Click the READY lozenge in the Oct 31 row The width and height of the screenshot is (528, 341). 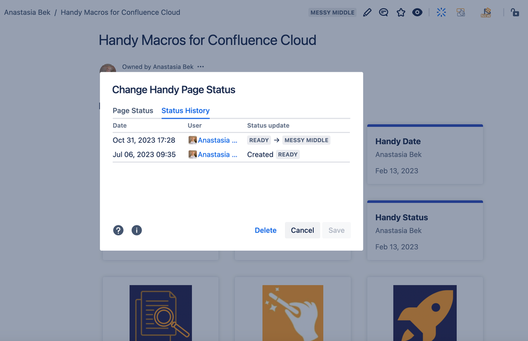259,140
